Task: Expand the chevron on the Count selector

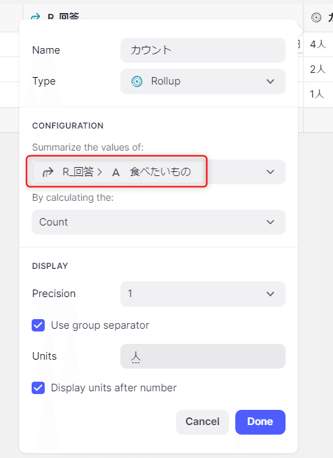Action: point(270,222)
